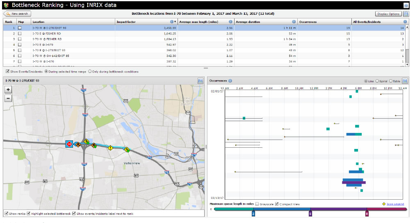The width and height of the screenshot is (415, 223).
Task: Uncheck Show ranks on the map
Action: [x=6, y=214]
